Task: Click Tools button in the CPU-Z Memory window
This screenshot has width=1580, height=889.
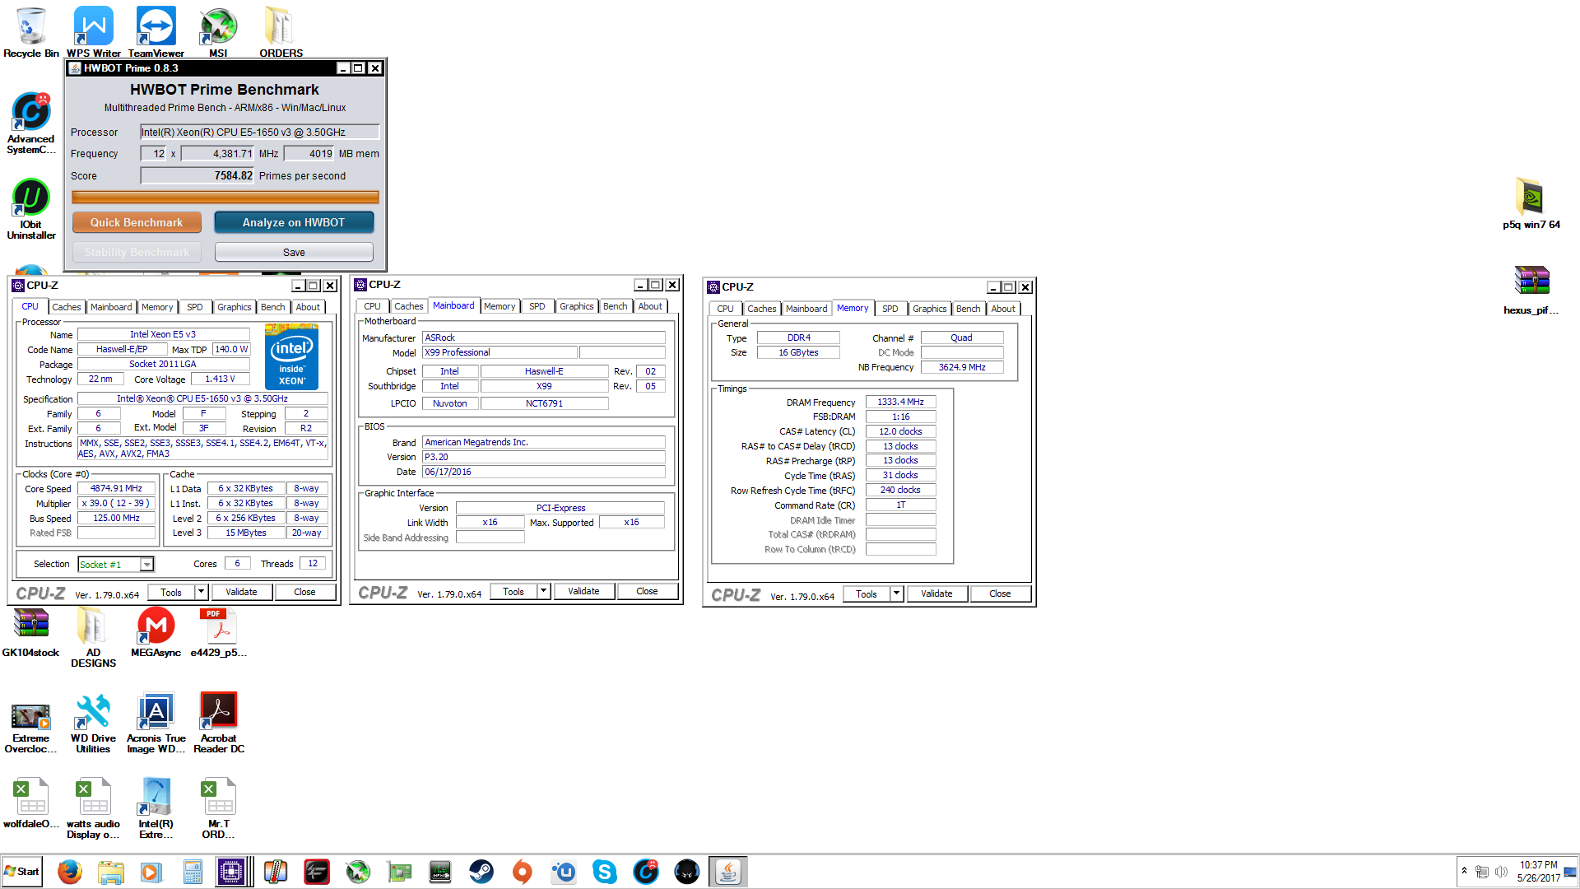Action: (867, 593)
